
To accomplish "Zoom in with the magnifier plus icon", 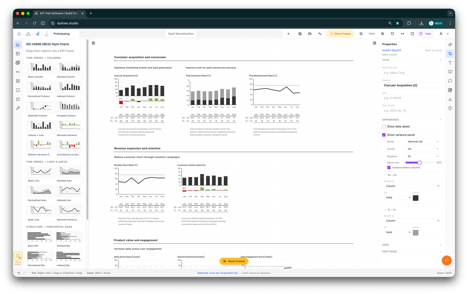I will (383, 34).
